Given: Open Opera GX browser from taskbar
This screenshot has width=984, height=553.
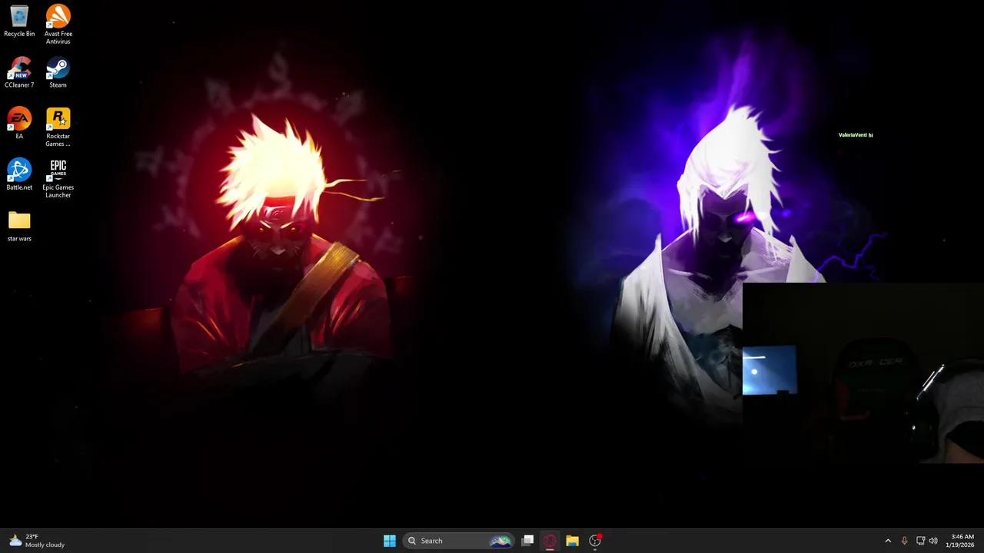Looking at the screenshot, I should coord(550,541).
